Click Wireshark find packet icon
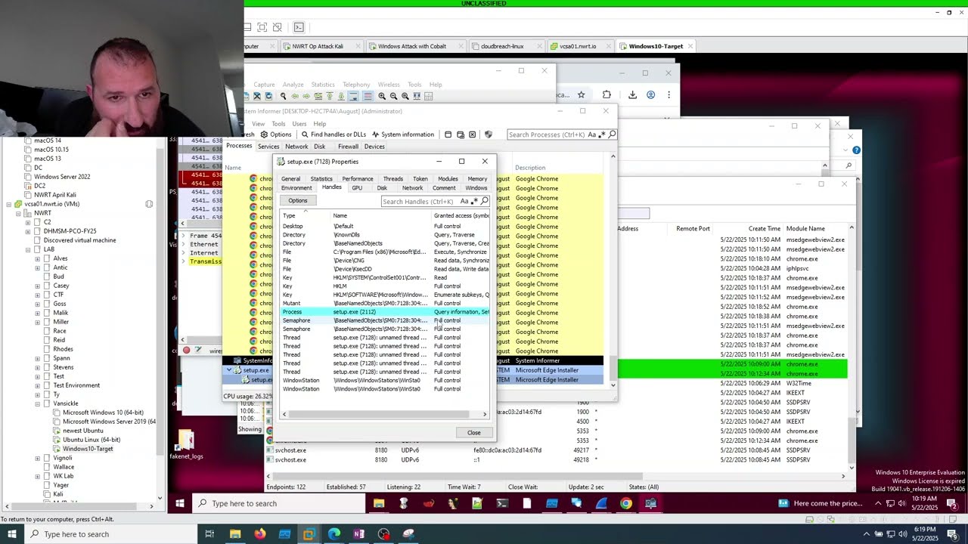This screenshot has height=544, width=968. point(283,96)
